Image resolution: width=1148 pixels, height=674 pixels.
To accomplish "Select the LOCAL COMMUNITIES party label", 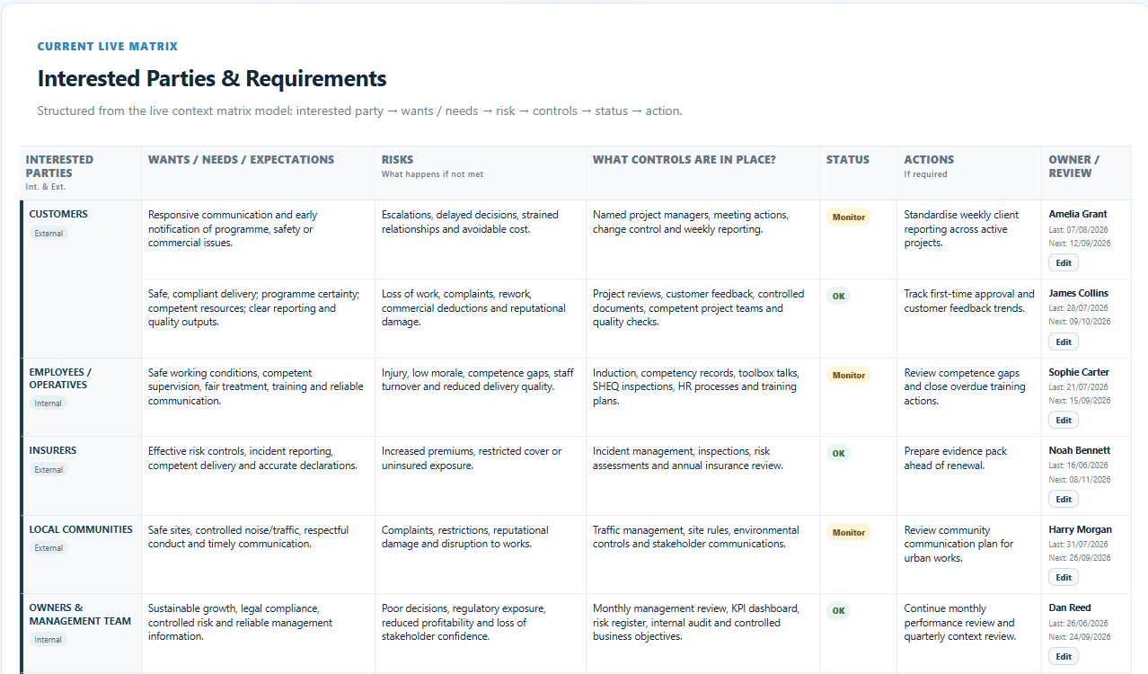I will [81, 529].
